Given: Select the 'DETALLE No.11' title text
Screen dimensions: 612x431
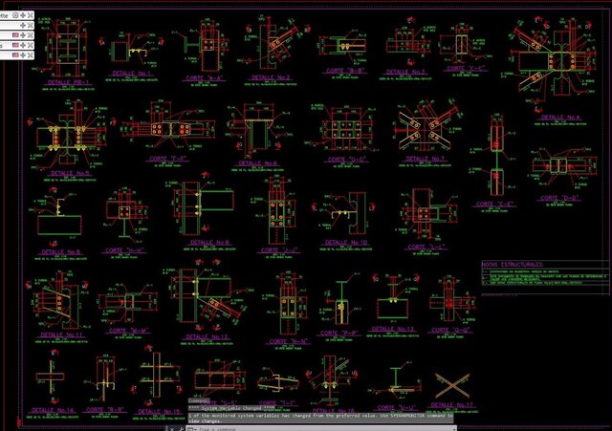Looking at the screenshot, I should click(x=61, y=335).
